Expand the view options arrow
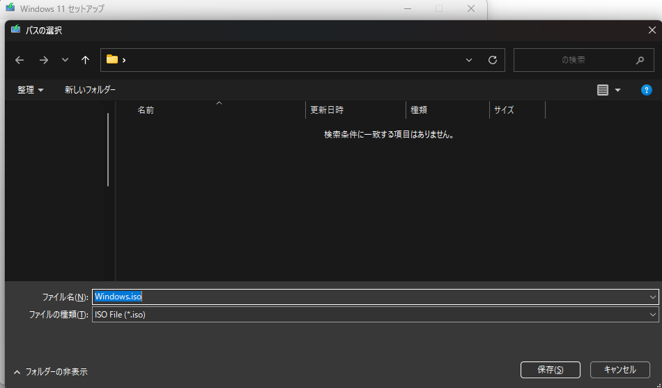This screenshot has height=388, width=662. click(617, 90)
